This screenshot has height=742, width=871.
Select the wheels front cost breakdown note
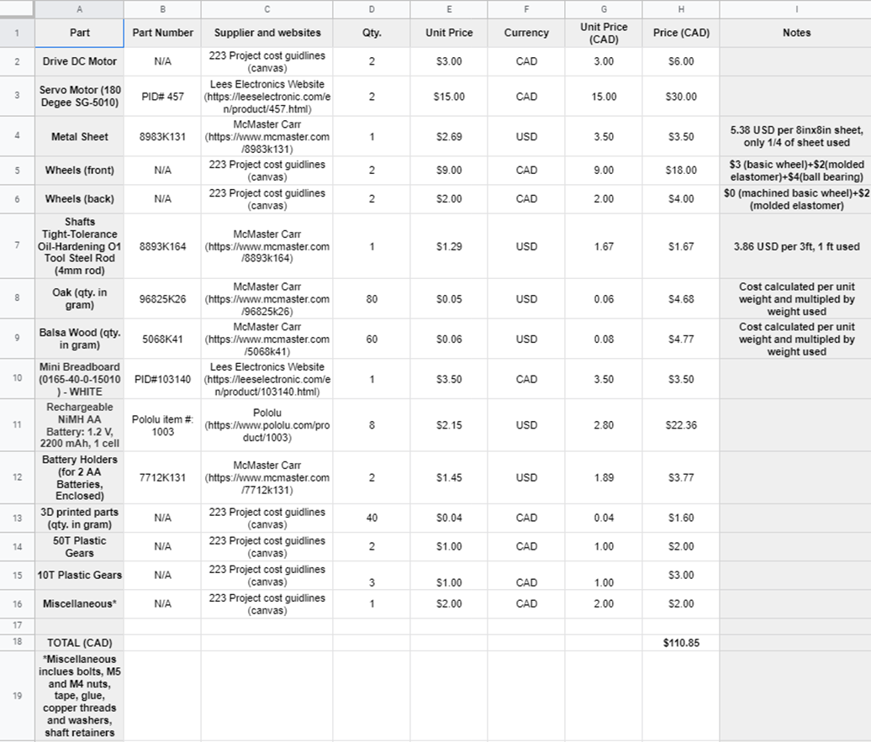(x=796, y=171)
